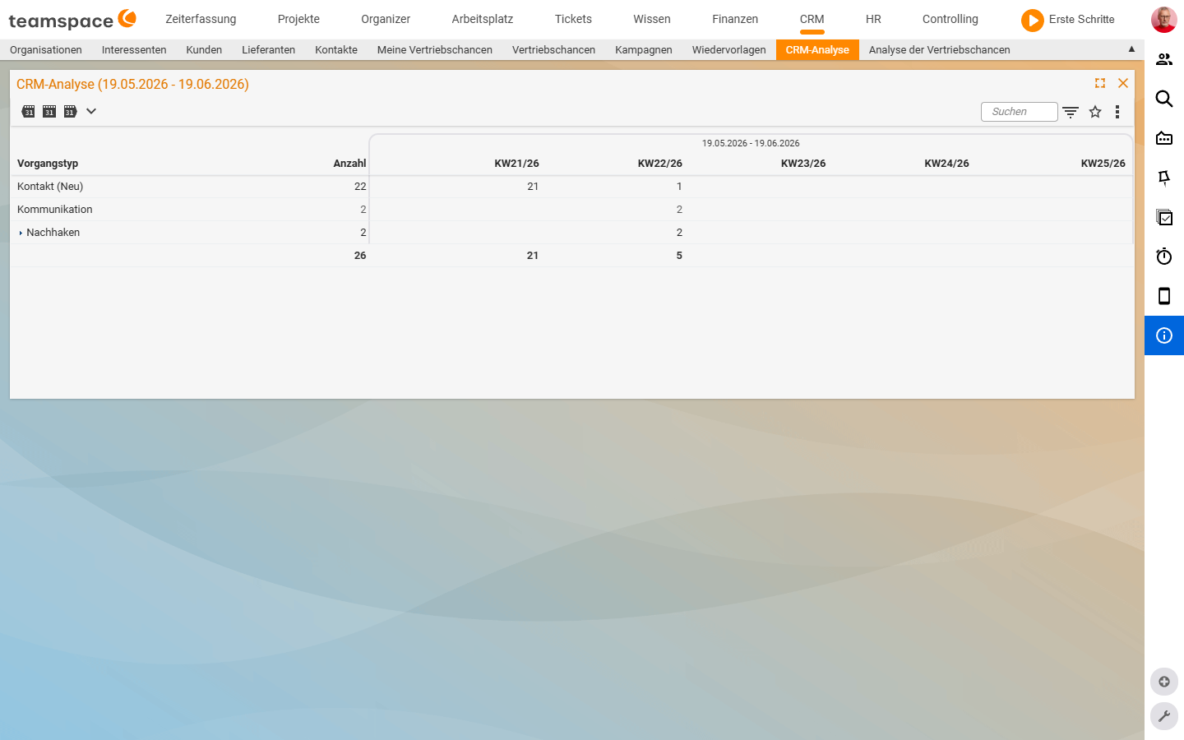
Task: Sort by Anzahl column header
Action: tap(349, 164)
